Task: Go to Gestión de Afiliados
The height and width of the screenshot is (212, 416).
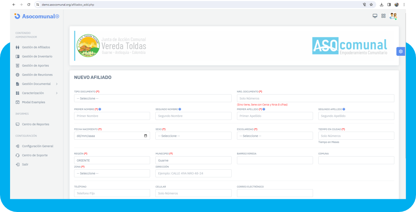Action: (36, 47)
